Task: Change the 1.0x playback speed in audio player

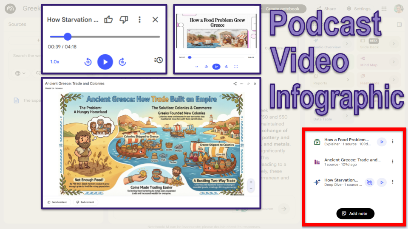Action: coord(55,62)
